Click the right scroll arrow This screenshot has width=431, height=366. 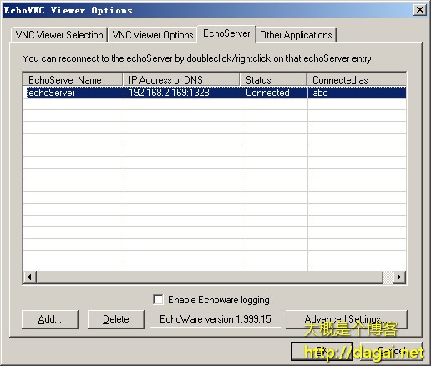click(x=399, y=277)
